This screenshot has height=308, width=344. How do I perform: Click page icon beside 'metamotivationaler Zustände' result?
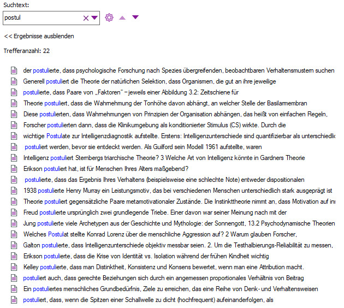pyautogui.click(x=14, y=202)
